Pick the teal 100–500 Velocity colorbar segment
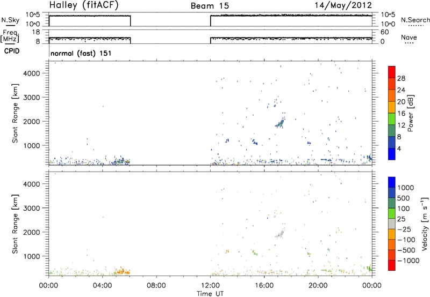The height and width of the screenshot is (297, 430). pyautogui.click(x=392, y=203)
